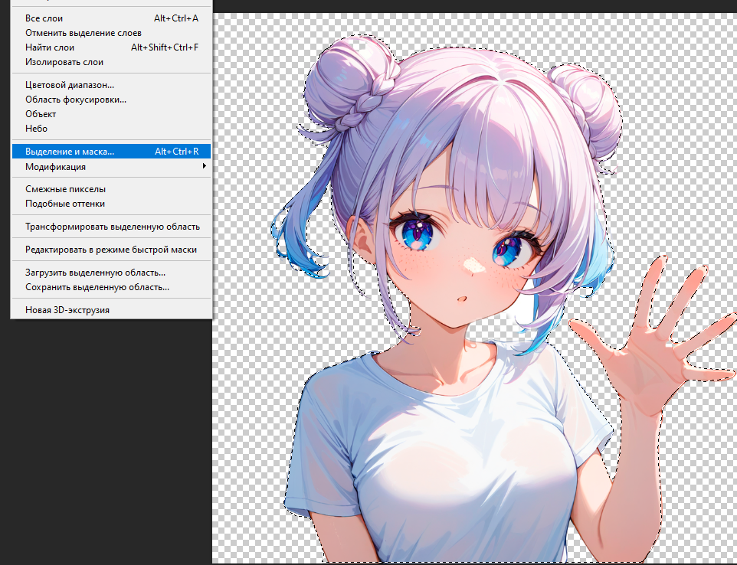
Task: Select 'Отменить выделение слоев' menu item
Action: [111, 33]
